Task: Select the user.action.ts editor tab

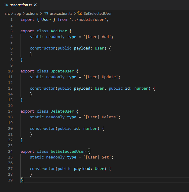Action: point(20,5)
